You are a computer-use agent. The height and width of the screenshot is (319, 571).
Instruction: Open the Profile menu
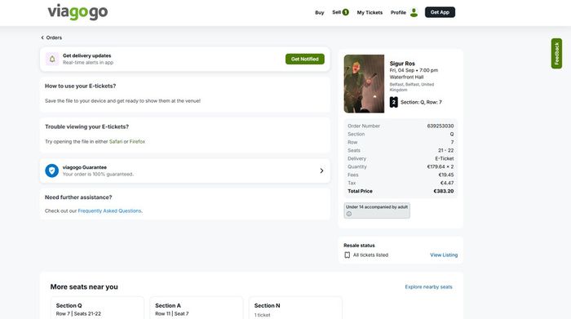click(x=398, y=12)
